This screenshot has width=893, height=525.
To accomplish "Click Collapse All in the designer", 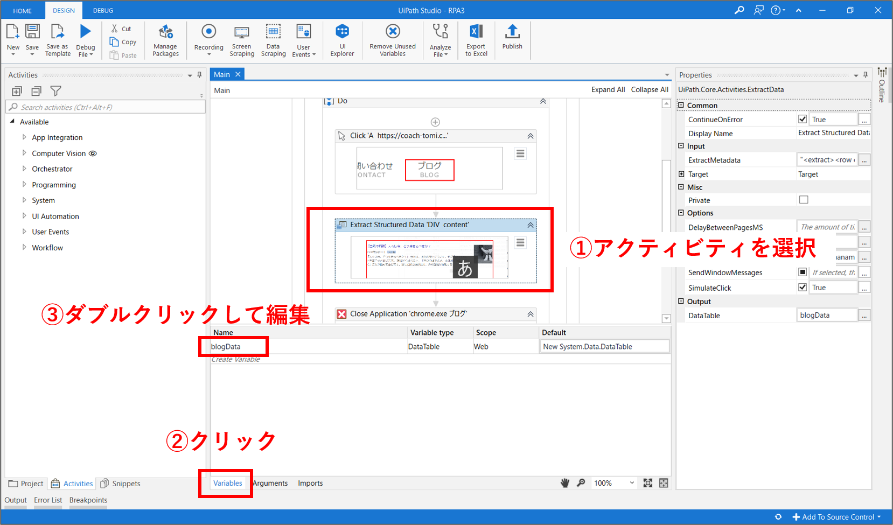I will 649,89.
